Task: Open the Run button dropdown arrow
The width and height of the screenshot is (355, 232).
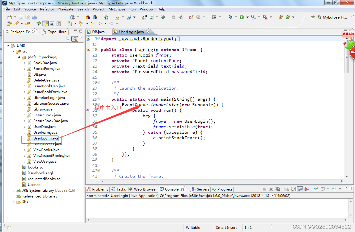Action: tap(247, 17)
